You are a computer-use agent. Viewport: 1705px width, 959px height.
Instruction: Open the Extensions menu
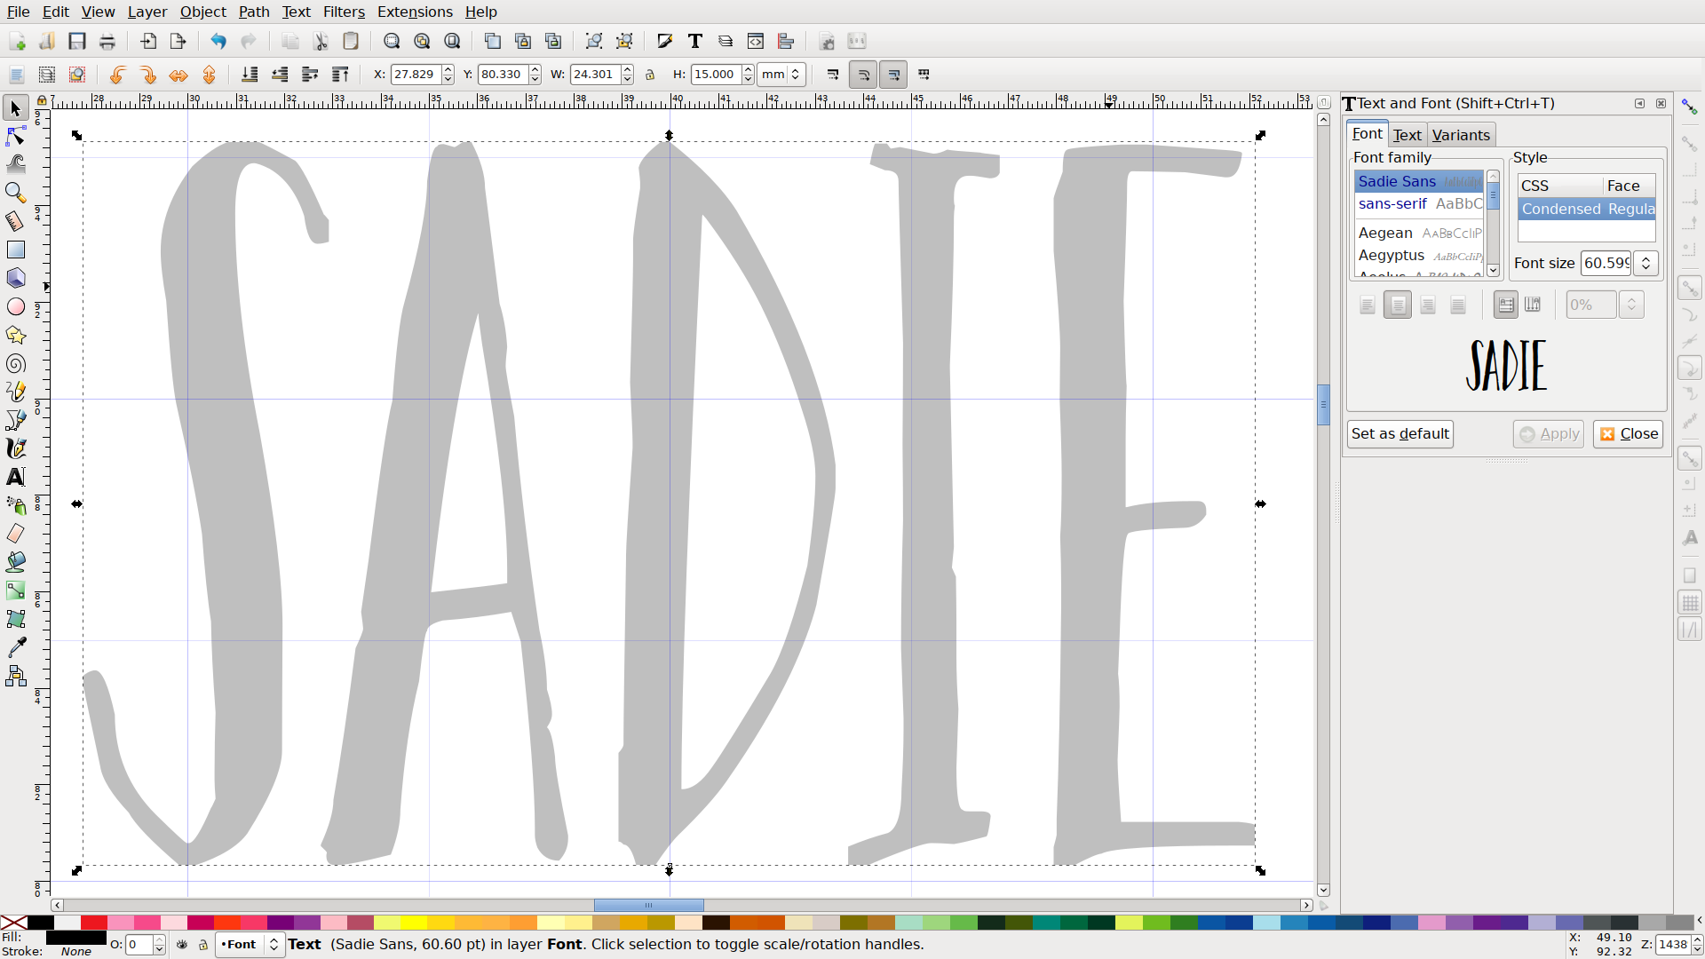(x=415, y=12)
